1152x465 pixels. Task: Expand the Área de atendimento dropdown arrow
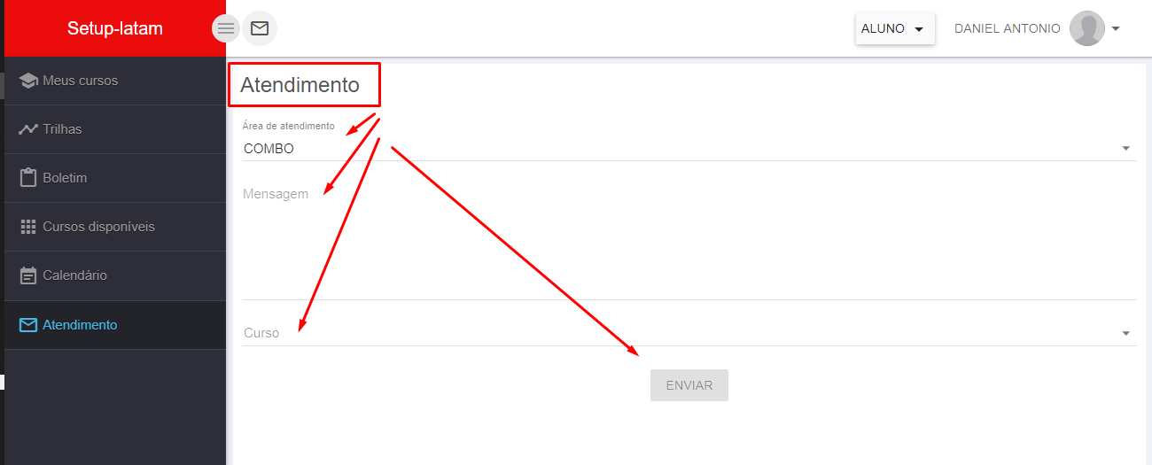coord(1126,148)
